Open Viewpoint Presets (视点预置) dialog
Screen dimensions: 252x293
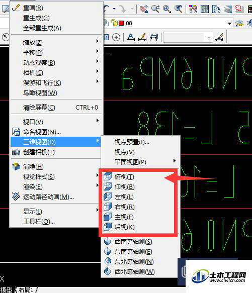coord(141,142)
